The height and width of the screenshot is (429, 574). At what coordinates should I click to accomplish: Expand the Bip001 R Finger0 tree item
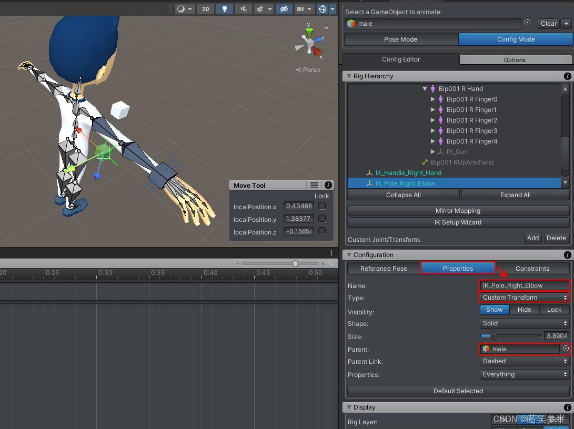click(x=434, y=99)
